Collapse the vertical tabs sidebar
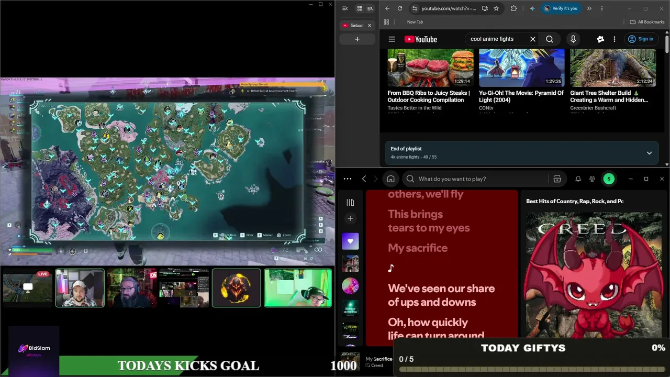The image size is (670, 377). click(345, 8)
